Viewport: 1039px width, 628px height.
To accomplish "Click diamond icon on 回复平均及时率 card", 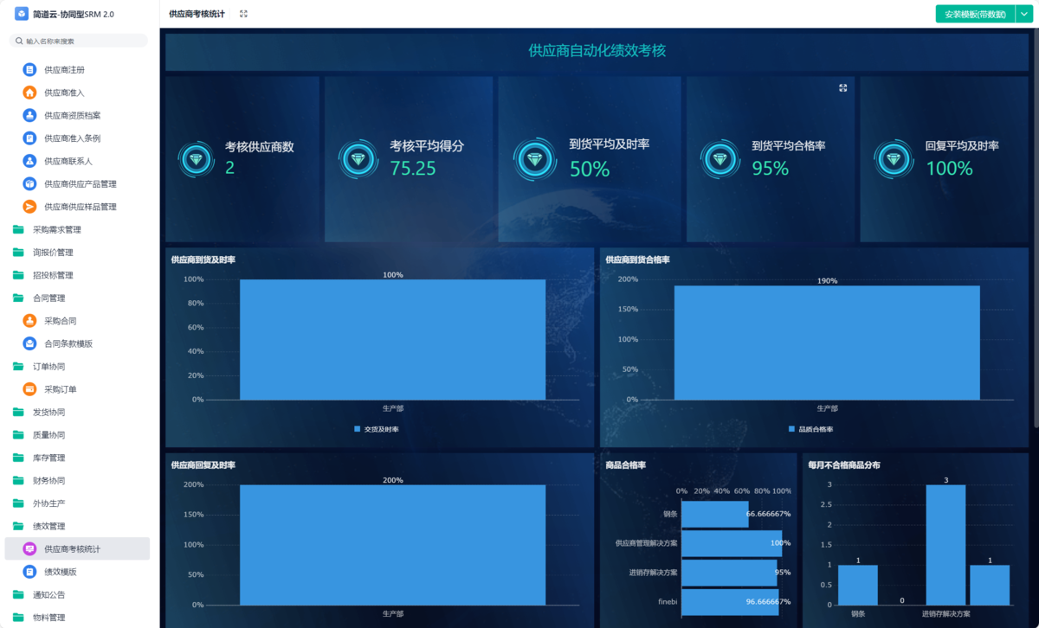I will click(894, 158).
